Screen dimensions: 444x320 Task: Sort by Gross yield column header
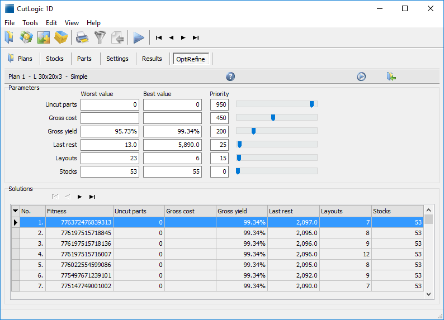(242, 211)
